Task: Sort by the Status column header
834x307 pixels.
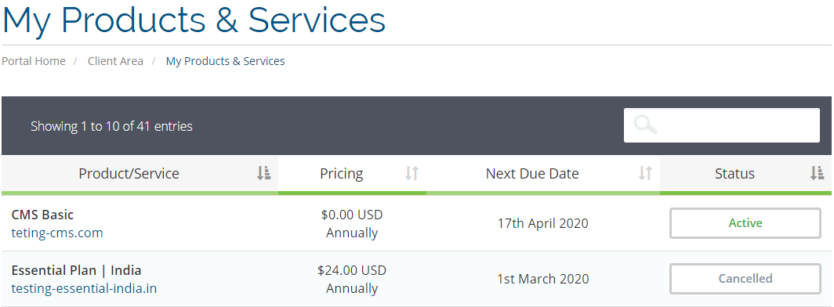Action: [x=745, y=174]
